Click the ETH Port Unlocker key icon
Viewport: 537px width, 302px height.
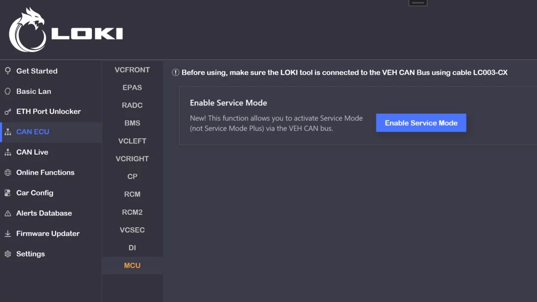click(x=8, y=112)
